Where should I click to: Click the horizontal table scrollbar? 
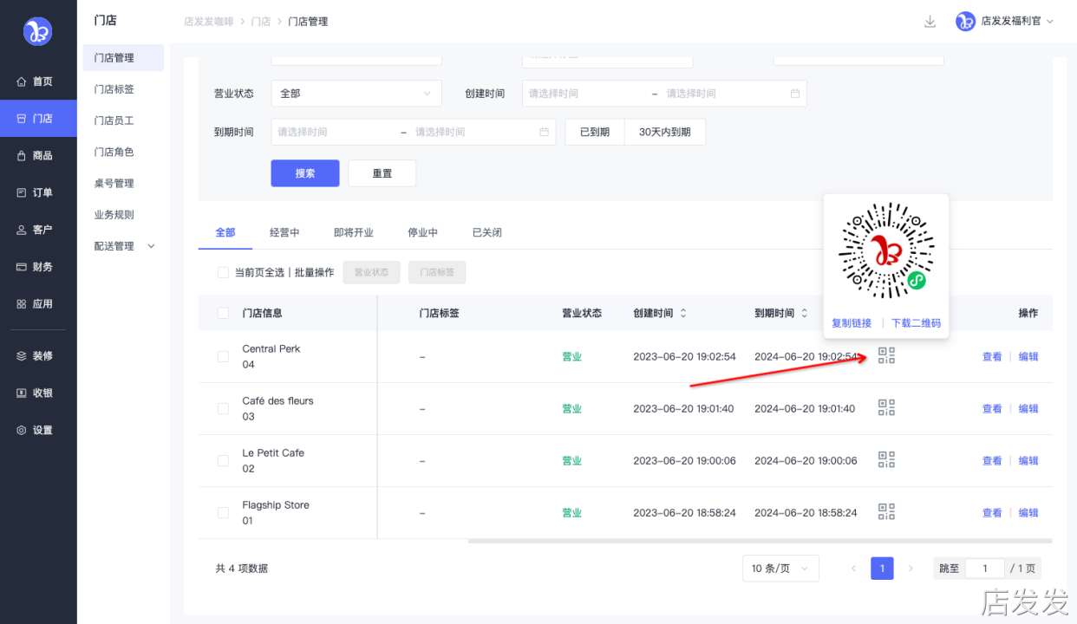[x=760, y=541]
